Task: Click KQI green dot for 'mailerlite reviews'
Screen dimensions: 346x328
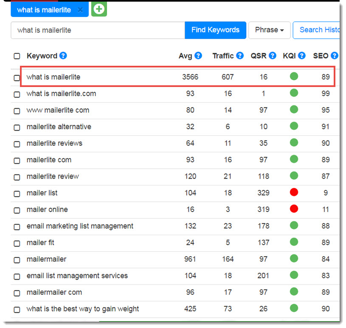Action: (294, 143)
